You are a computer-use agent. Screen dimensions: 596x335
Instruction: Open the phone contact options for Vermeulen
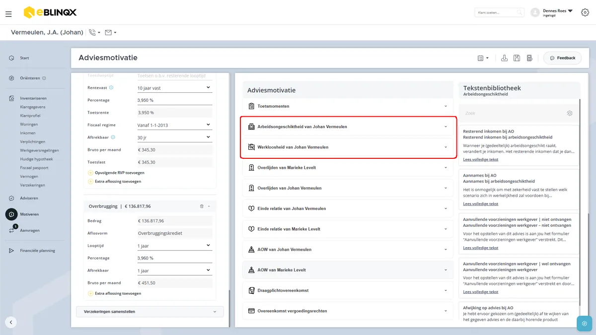[x=94, y=32]
